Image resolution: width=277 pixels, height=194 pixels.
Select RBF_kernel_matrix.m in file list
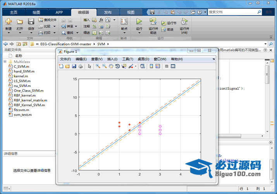30,100
